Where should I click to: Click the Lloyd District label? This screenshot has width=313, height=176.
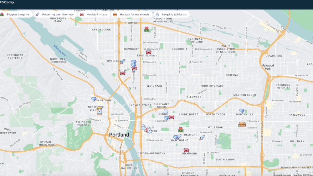(140, 105)
